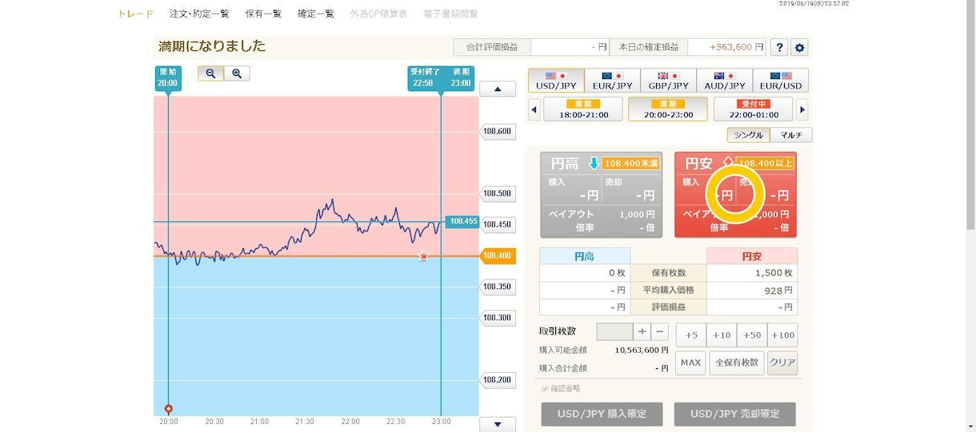Click the 1,500 枚 holdings cell
976x432 pixels.
click(x=752, y=272)
